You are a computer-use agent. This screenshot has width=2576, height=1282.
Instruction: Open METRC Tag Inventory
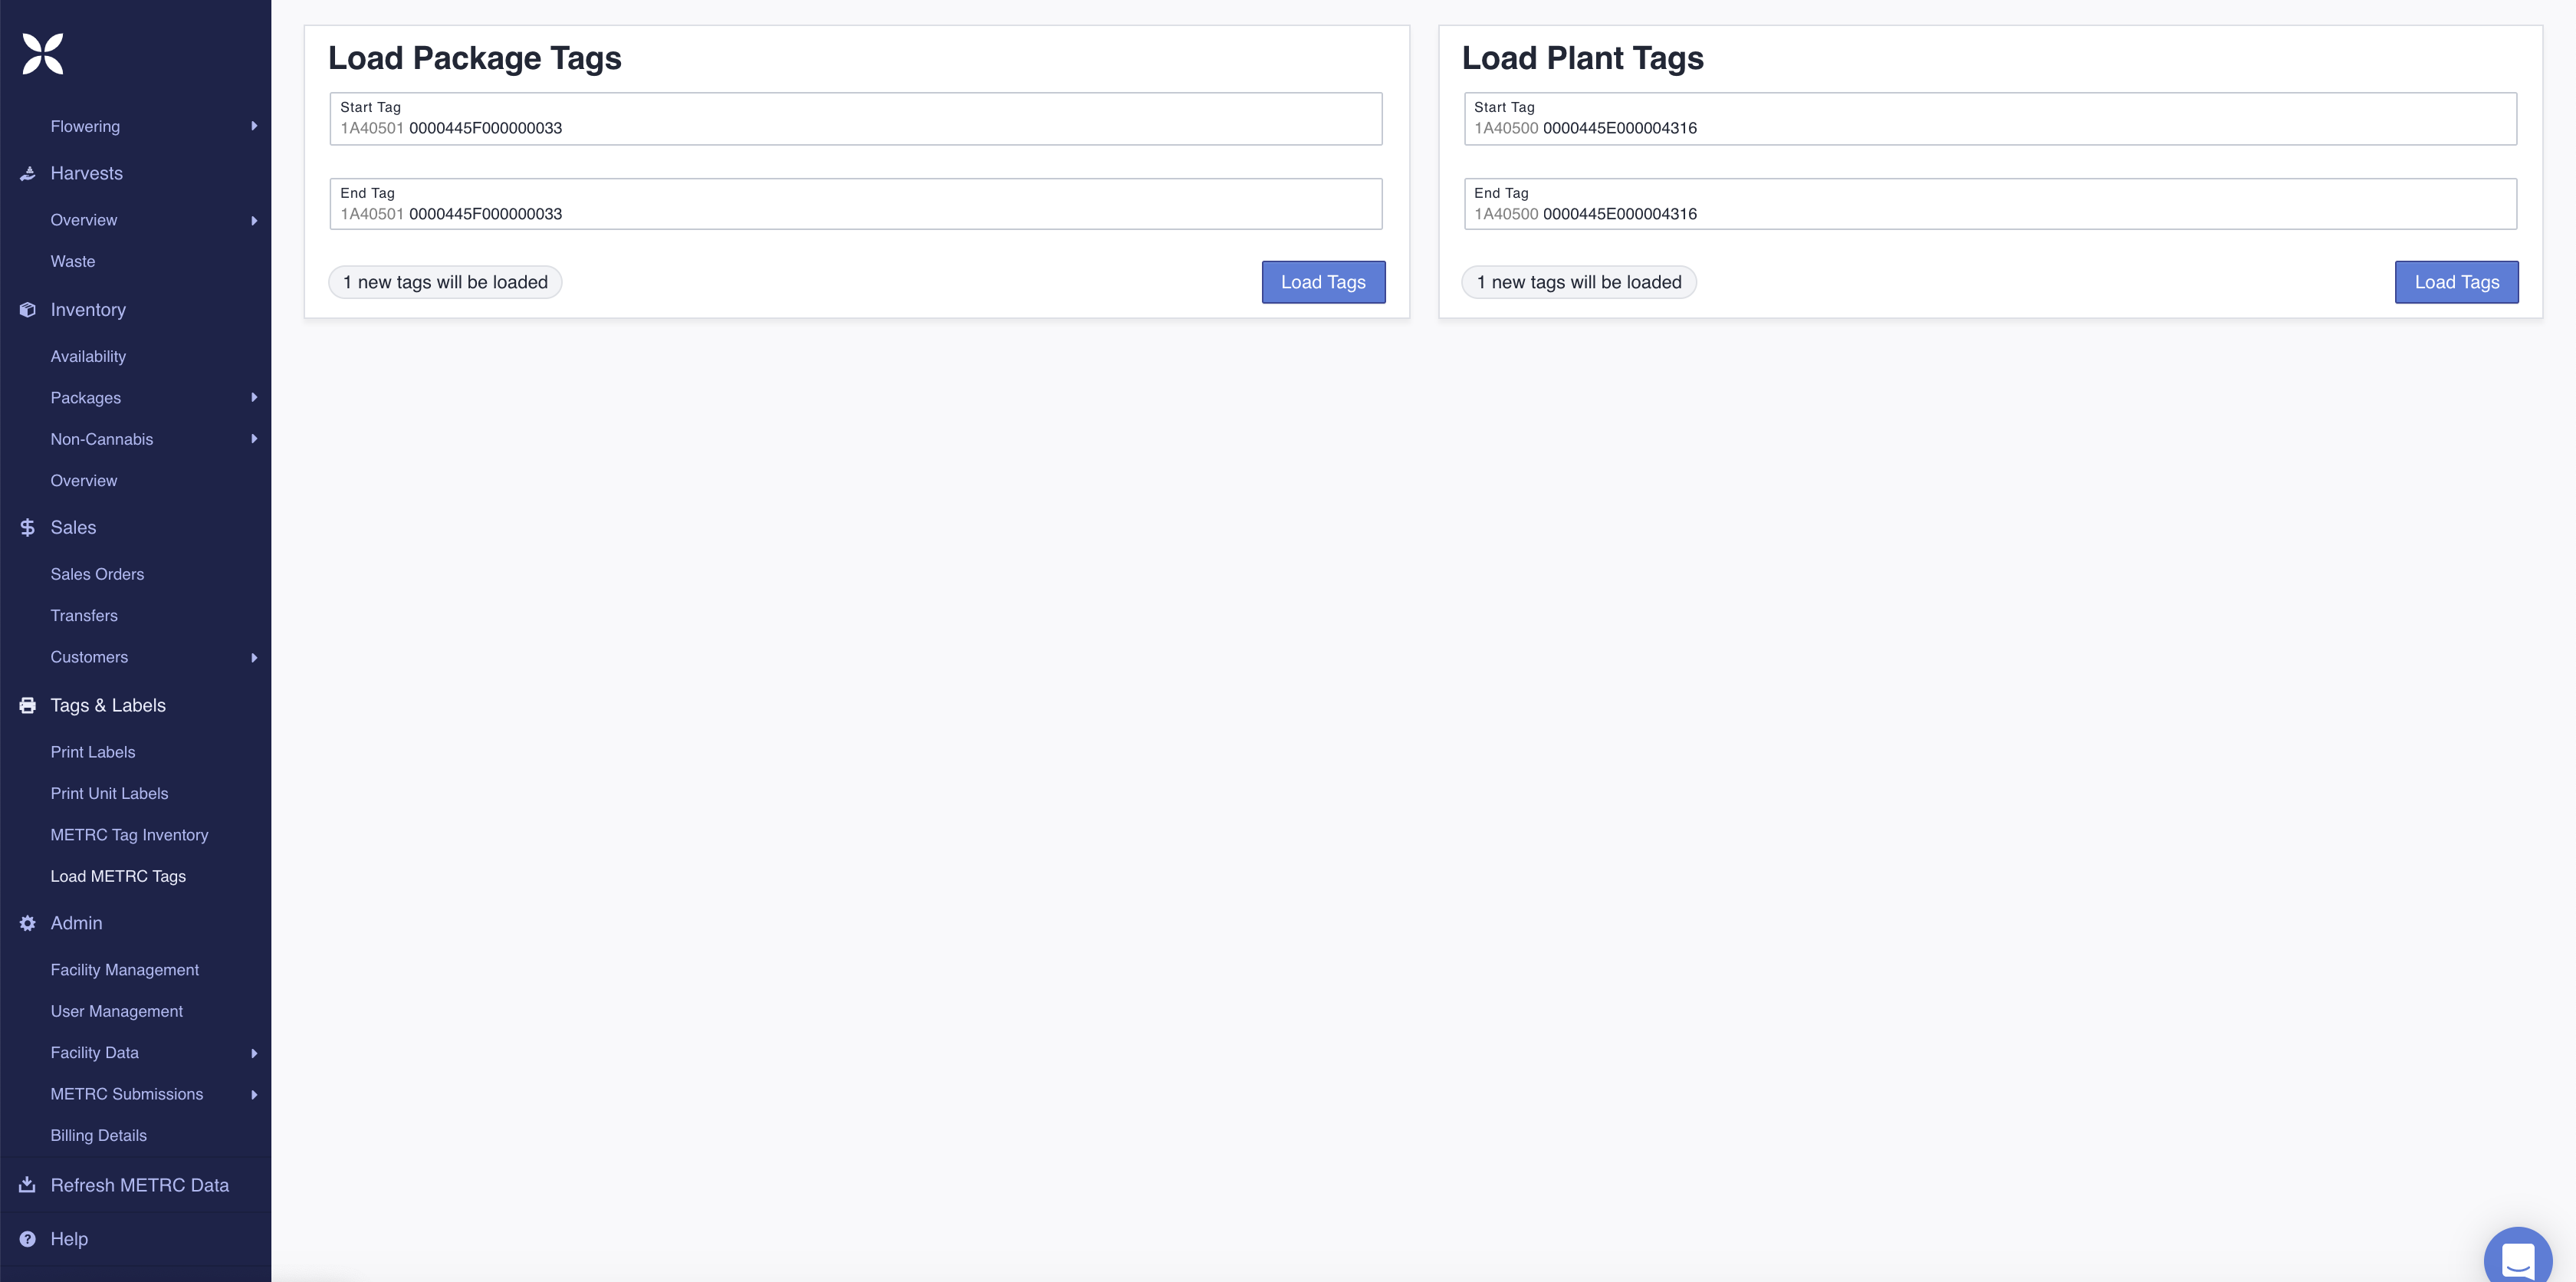pyautogui.click(x=129, y=836)
